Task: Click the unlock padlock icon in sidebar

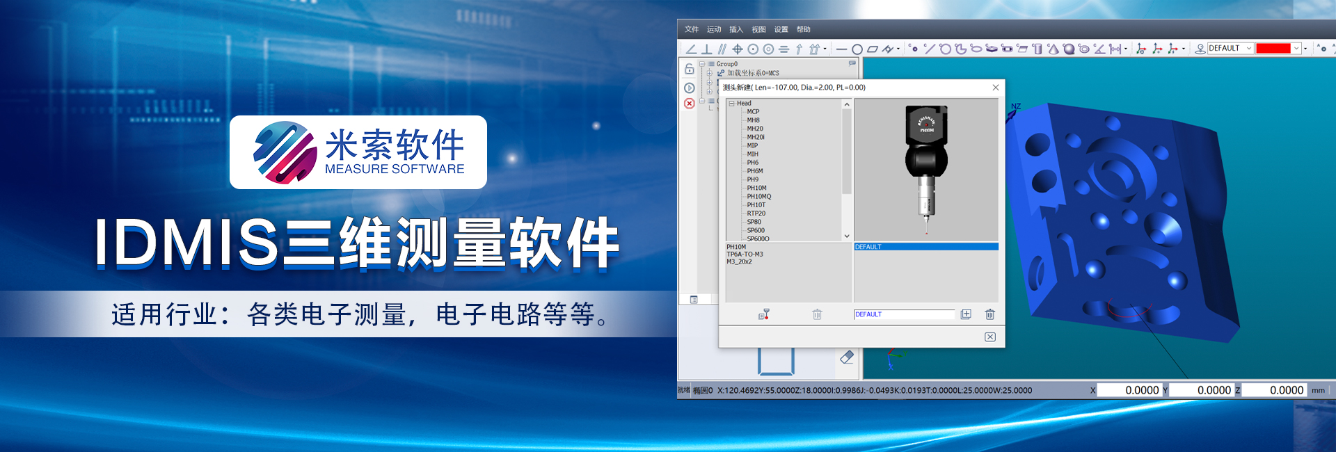Action: coord(690,69)
